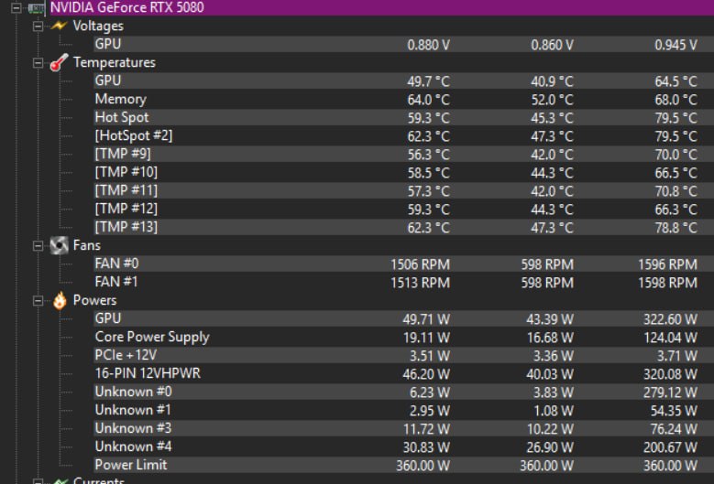Screen dimensions: 714x484
Task: Select the Power Limit row
Action: coord(403,465)
